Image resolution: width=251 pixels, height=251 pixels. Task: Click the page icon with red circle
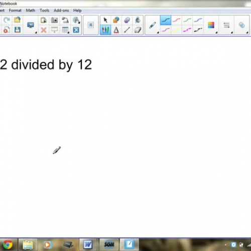tap(6, 30)
